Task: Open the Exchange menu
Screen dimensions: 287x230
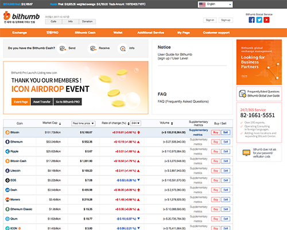Action: [20, 33]
